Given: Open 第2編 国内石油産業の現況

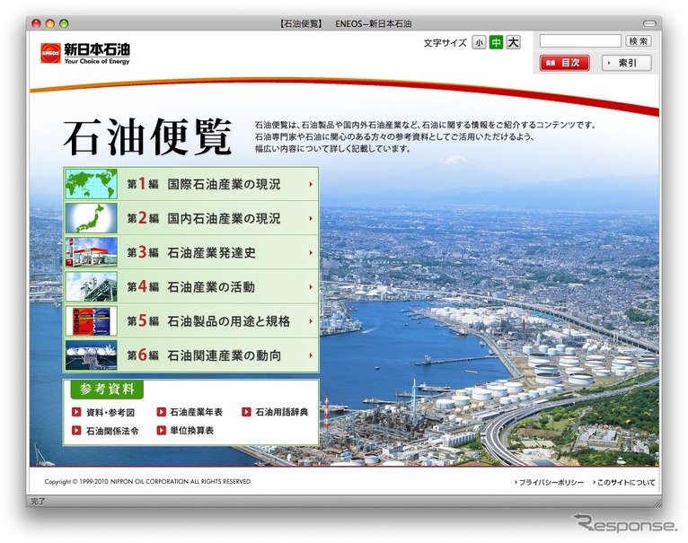Looking at the screenshot, I should 191,218.
